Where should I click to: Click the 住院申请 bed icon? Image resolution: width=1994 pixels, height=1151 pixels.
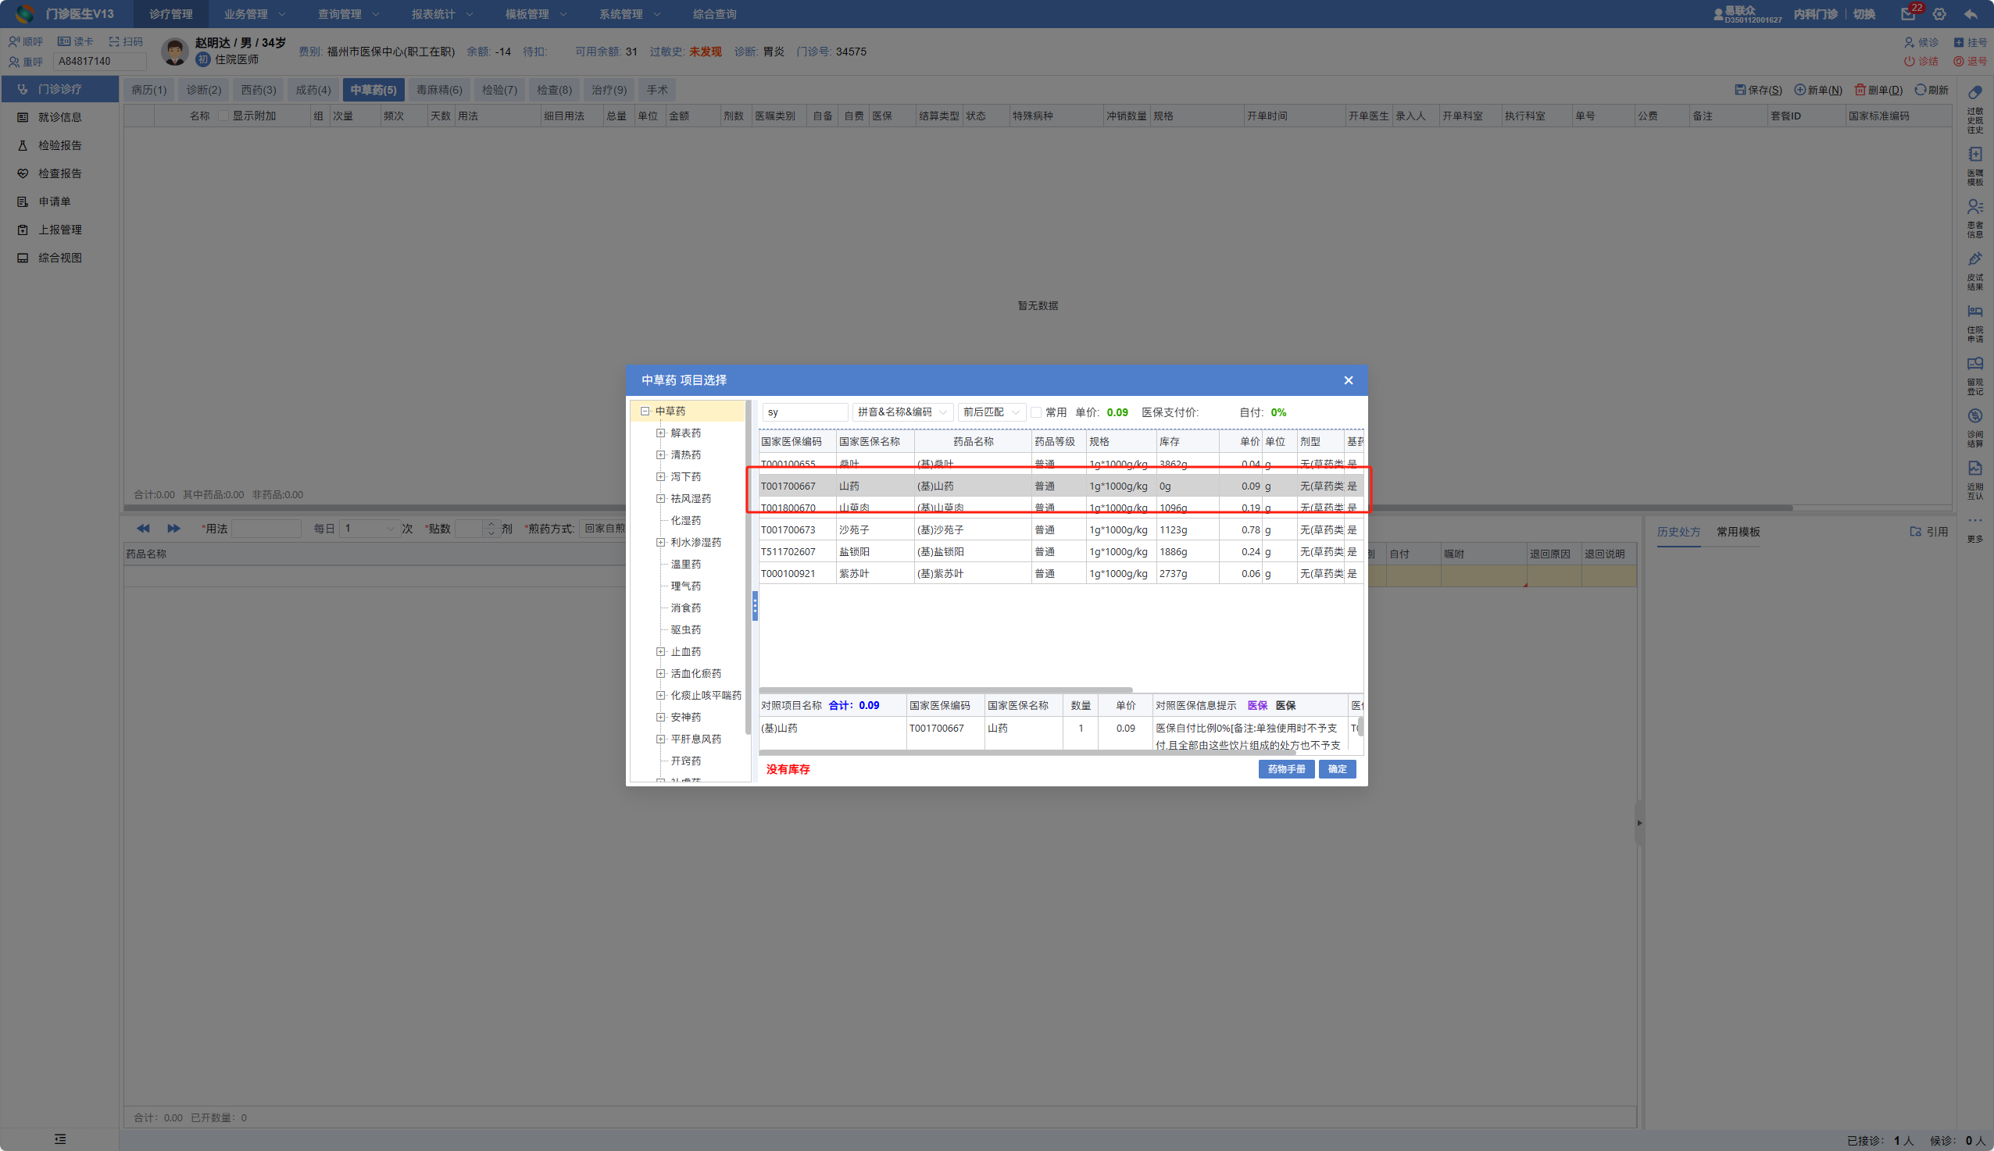click(1974, 312)
